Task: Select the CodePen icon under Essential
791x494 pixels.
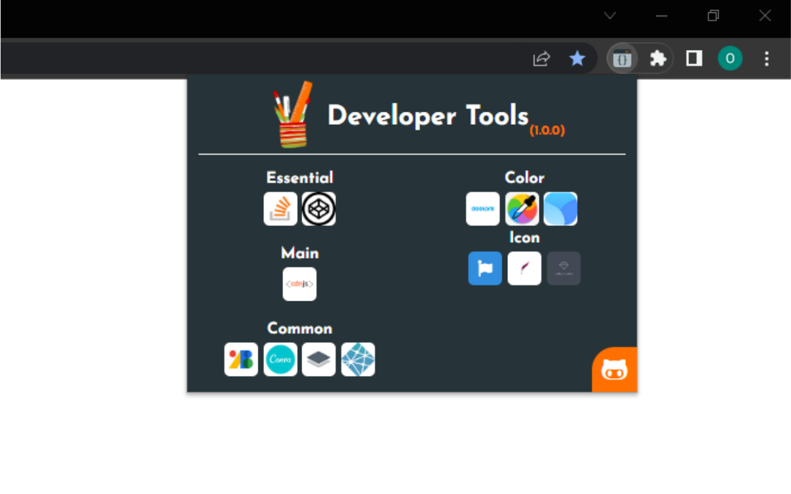Action: (x=319, y=208)
